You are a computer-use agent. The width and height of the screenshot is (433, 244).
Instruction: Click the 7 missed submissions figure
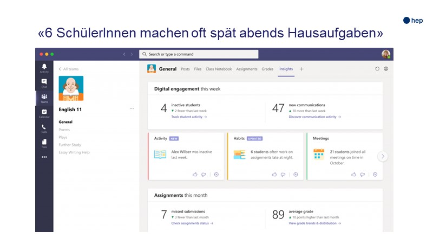pos(164,214)
